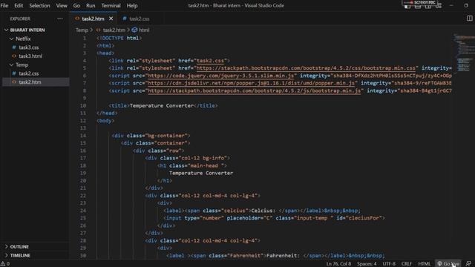Click the task2.htm breadcrumb segment

114,30
